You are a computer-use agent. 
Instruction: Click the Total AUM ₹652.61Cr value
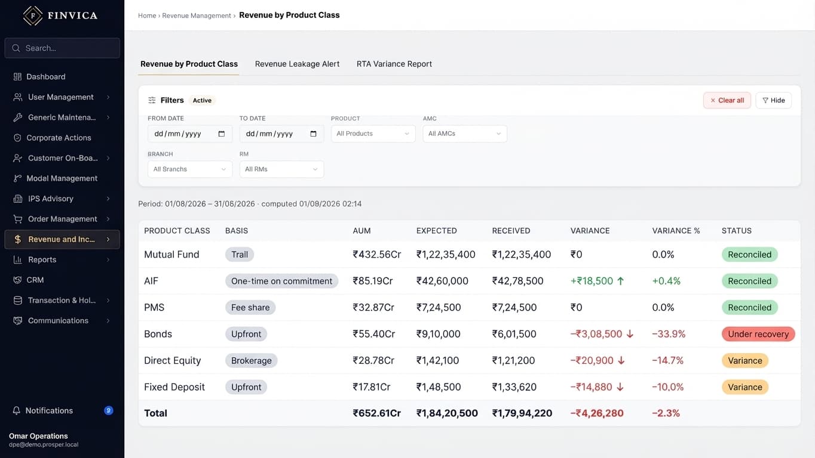(x=377, y=413)
